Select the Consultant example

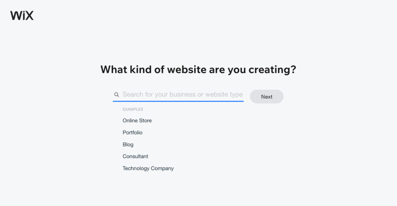coord(135,156)
